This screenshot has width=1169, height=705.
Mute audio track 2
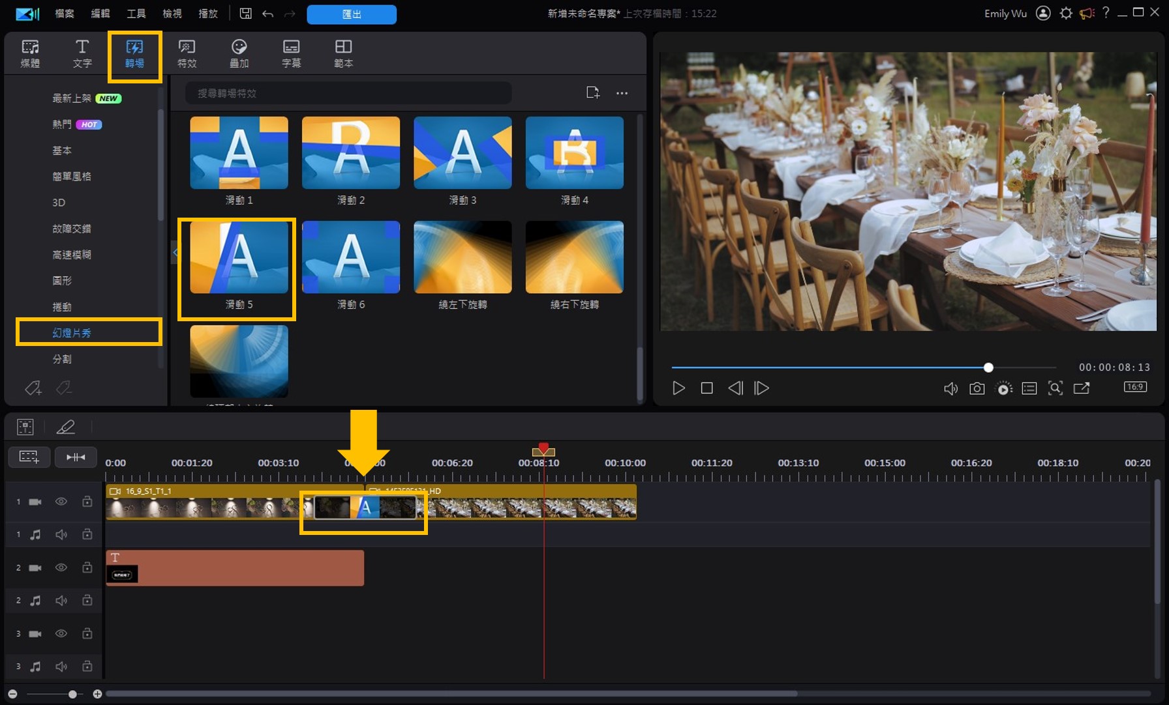coord(61,600)
